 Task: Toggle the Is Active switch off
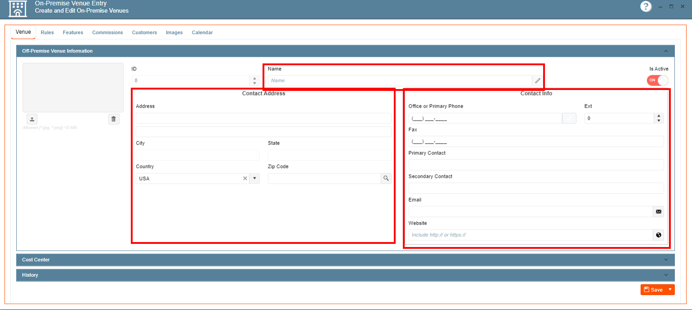pos(657,80)
